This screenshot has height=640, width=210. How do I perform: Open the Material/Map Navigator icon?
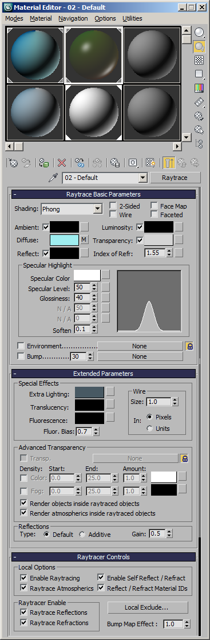click(199, 143)
